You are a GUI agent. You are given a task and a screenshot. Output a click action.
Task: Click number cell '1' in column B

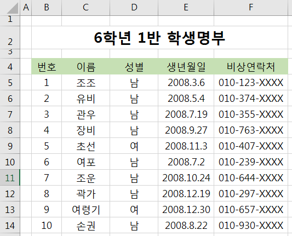click(47, 83)
